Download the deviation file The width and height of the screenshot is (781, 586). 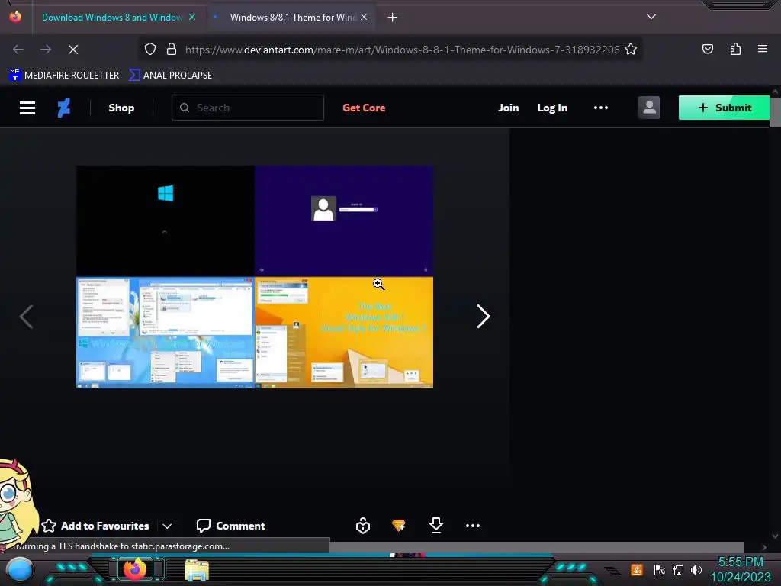(435, 525)
